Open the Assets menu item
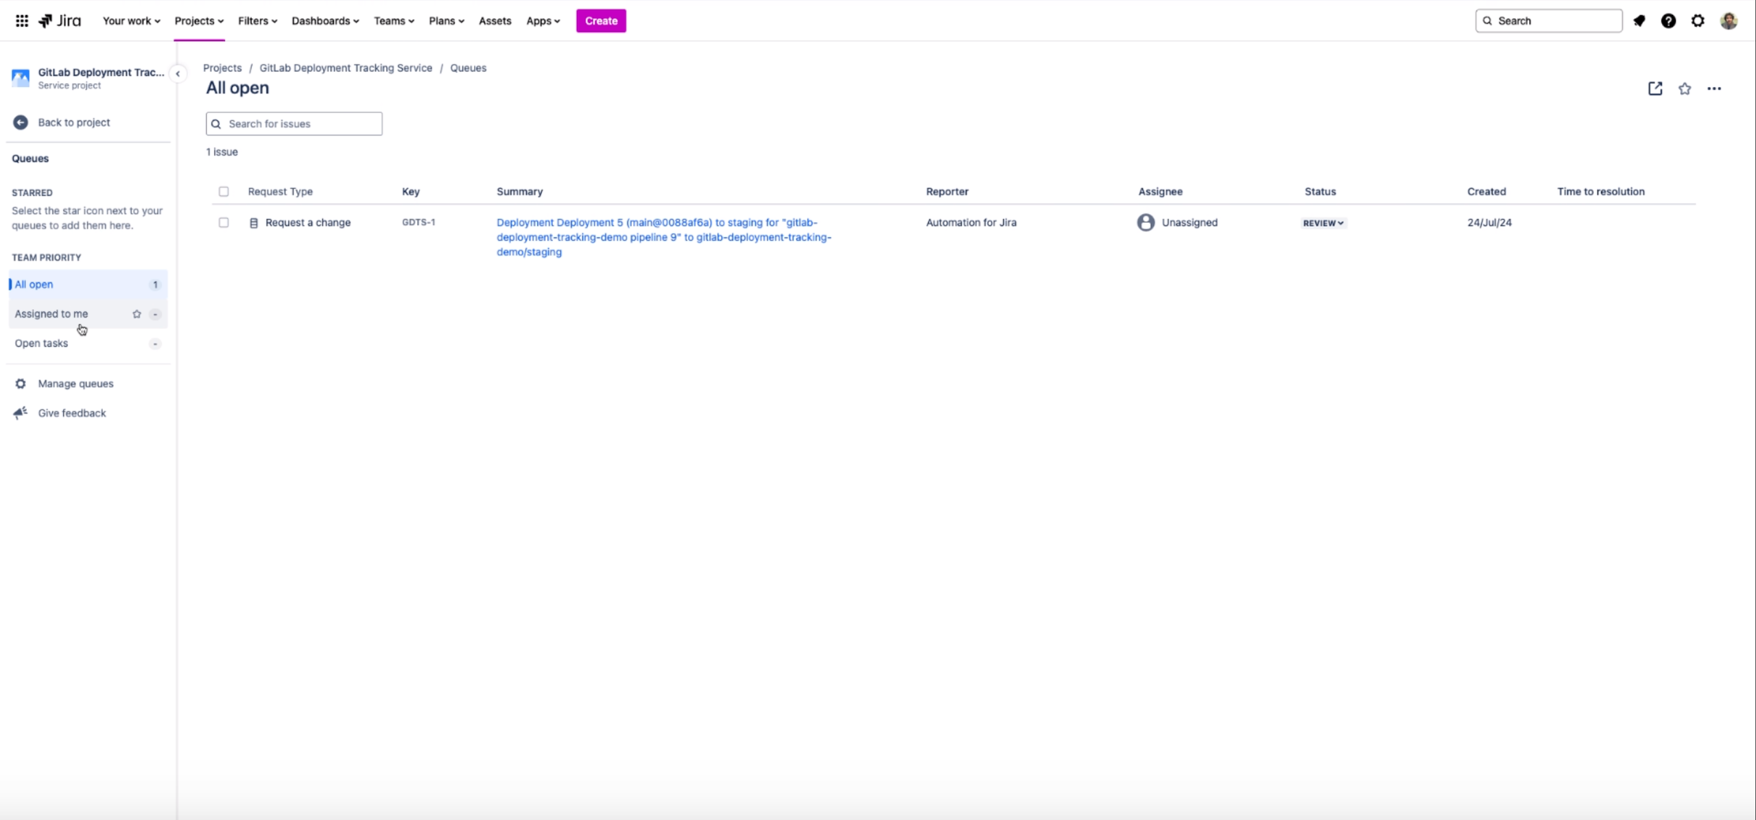The height and width of the screenshot is (820, 1756). pos(495,21)
